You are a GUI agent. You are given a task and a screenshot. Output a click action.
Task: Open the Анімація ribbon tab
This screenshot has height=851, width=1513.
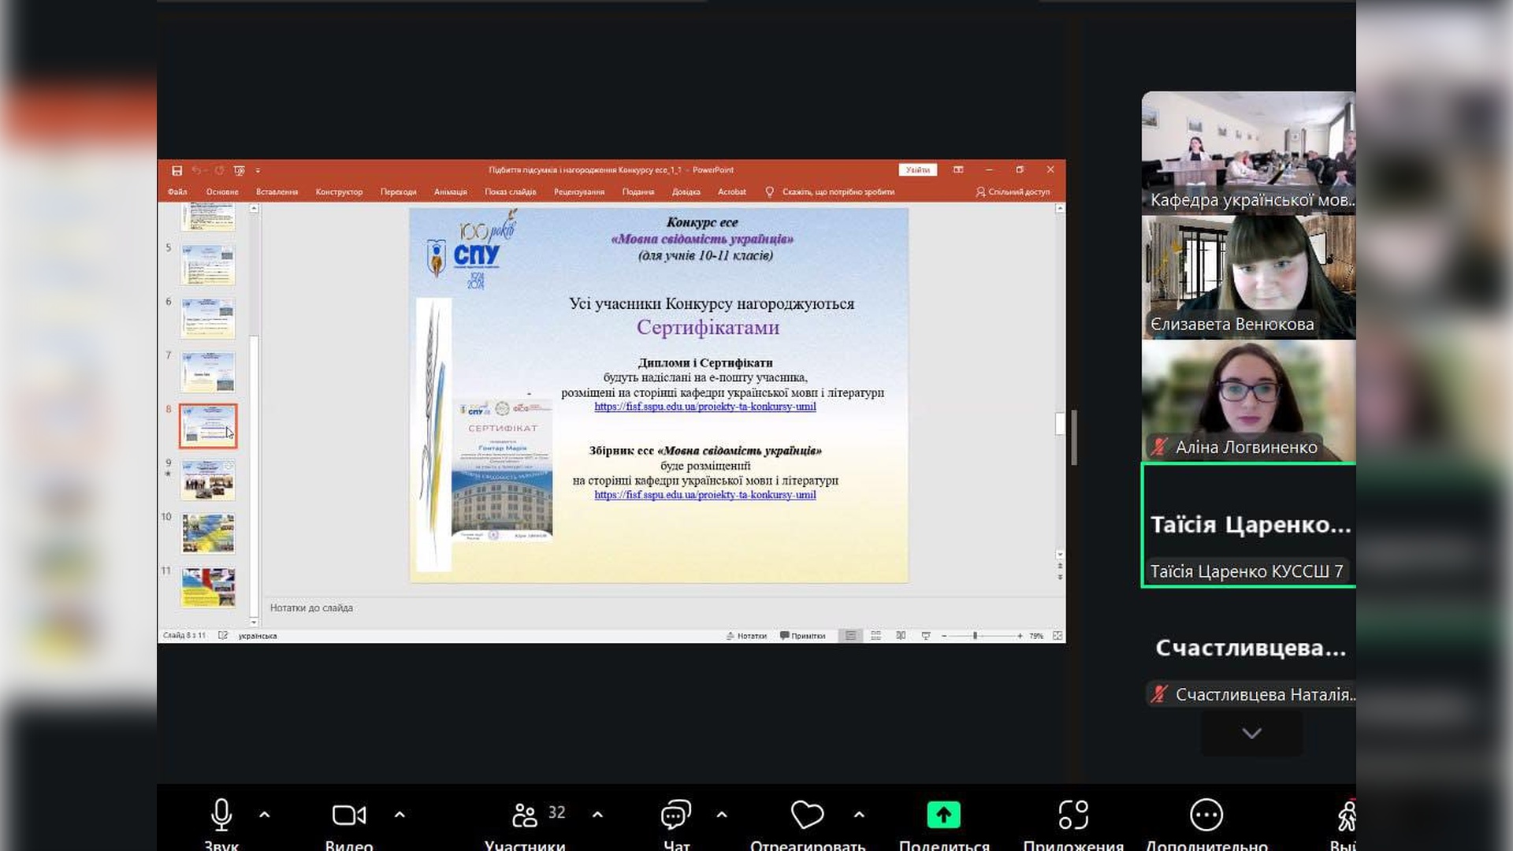point(450,191)
